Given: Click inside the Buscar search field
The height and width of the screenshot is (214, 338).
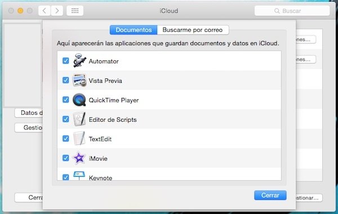Looking at the screenshot, I should pyautogui.click(x=292, y=11).
